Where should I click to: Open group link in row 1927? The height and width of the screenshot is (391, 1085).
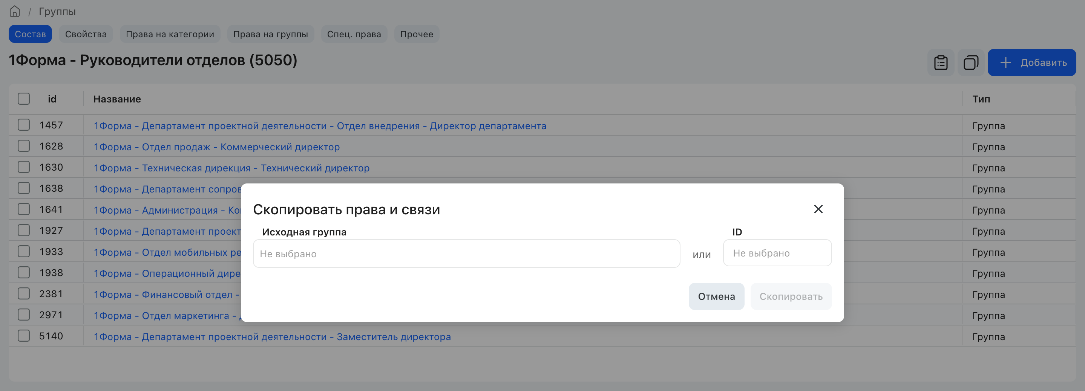pos(167,232)
